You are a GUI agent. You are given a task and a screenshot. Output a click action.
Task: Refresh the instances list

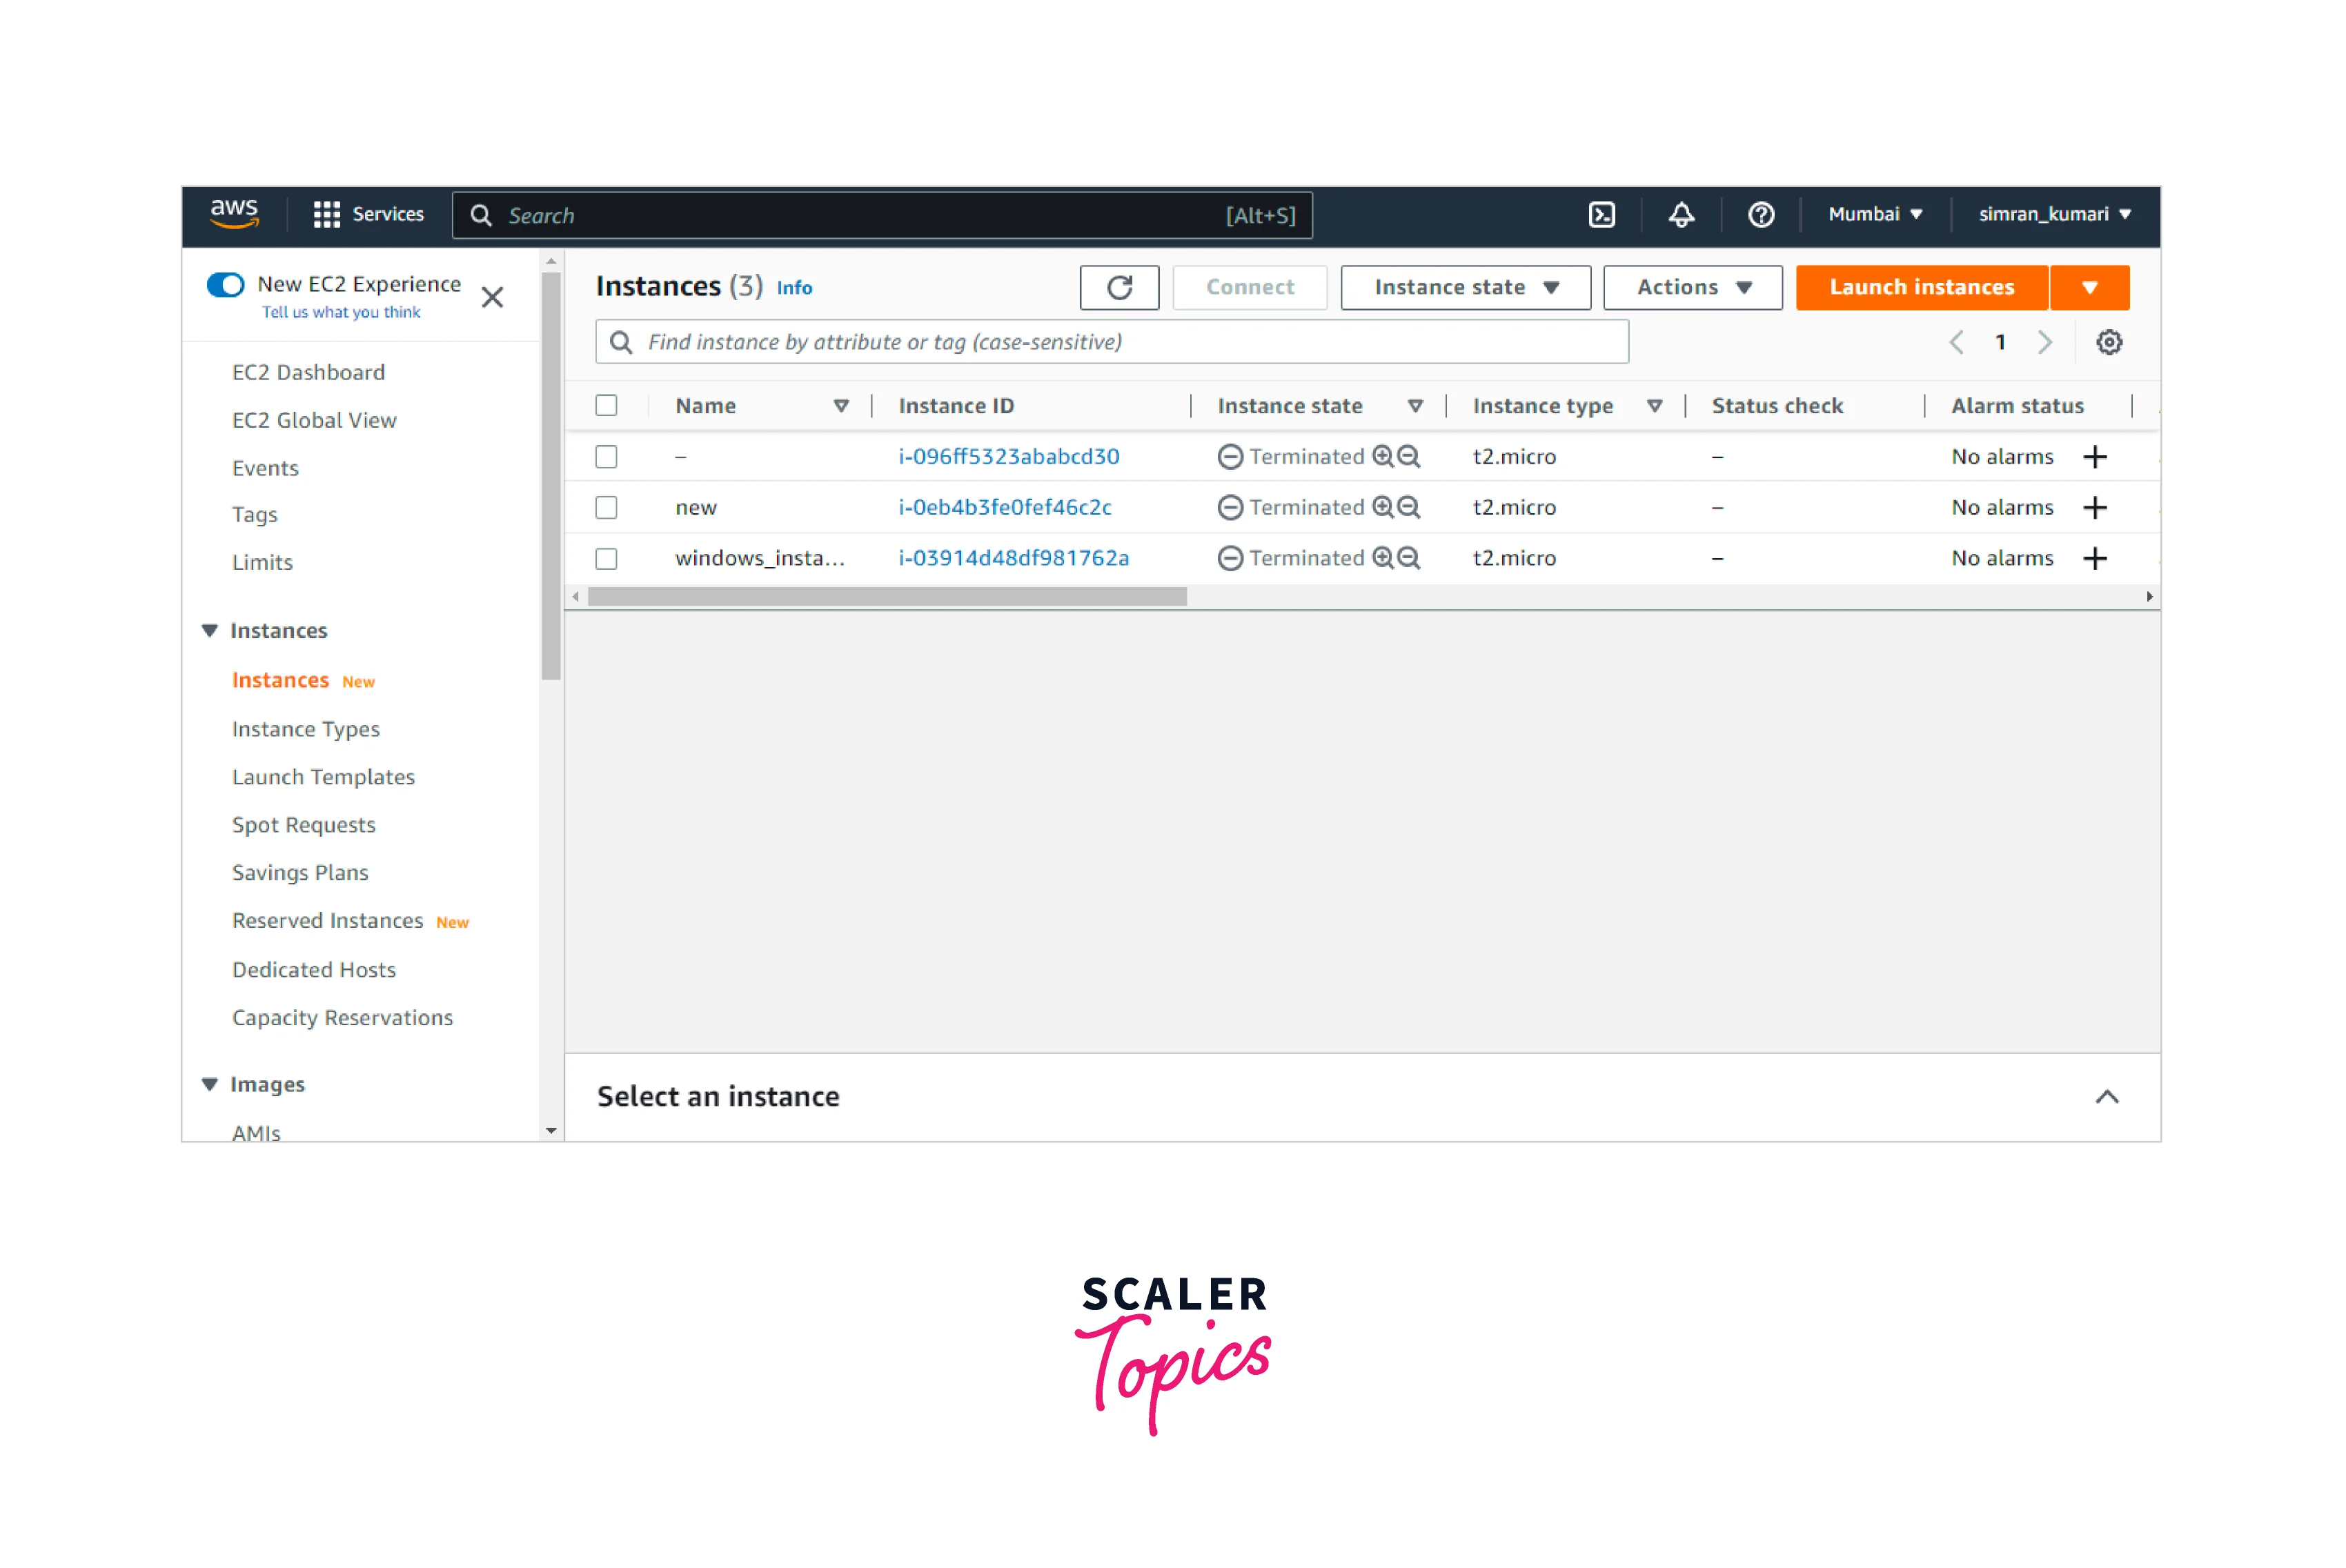(1119, 287)
